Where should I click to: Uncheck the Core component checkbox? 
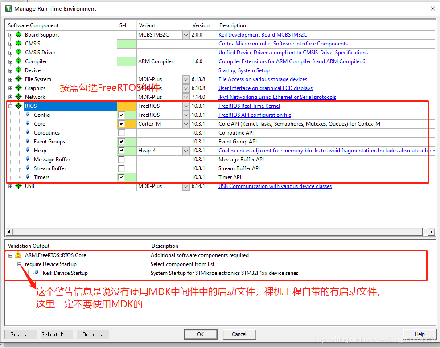click(x=122, y=124)
